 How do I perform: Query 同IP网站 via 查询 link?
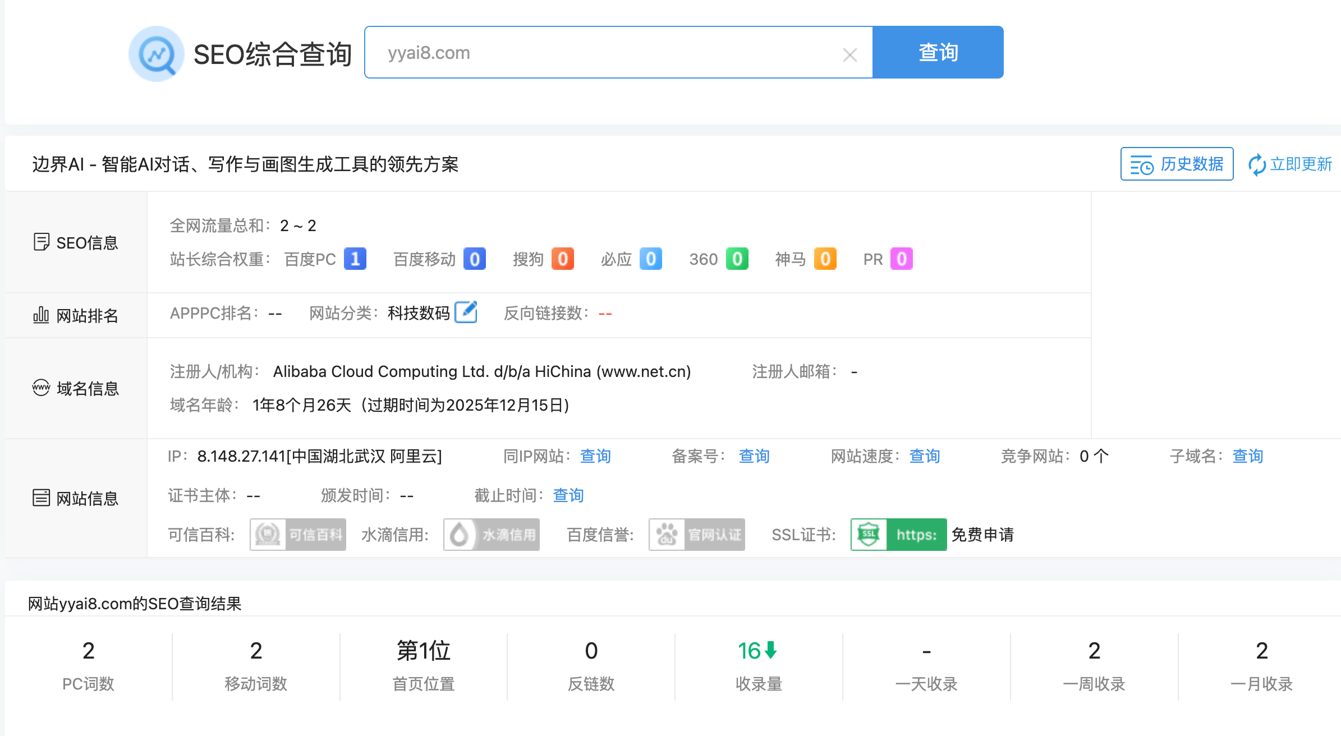595,456
